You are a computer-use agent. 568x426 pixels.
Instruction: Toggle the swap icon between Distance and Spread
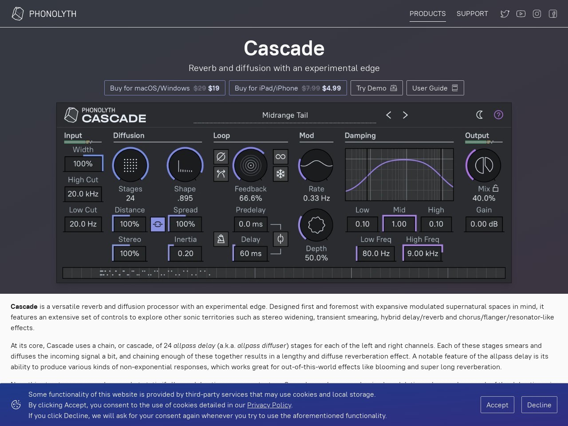(x=158, y=224)
